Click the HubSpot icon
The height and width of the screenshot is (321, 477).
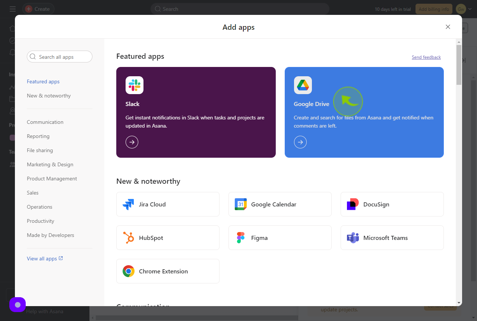[128, 238]
